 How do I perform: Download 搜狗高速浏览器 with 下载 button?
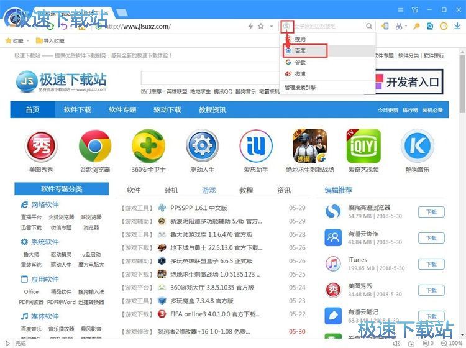pos(431,212)
